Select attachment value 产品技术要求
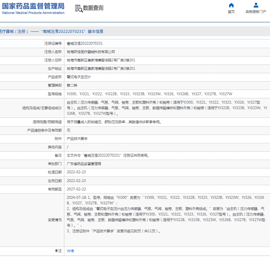 point(77,139)
